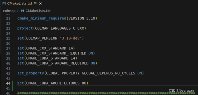Click on "VERSION 3.10" on line 31
The image size is (198, 95).
82,18
